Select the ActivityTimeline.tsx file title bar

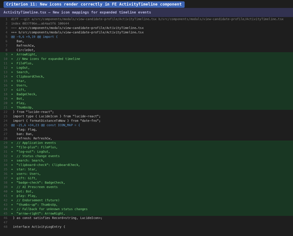tap(146, 12)
